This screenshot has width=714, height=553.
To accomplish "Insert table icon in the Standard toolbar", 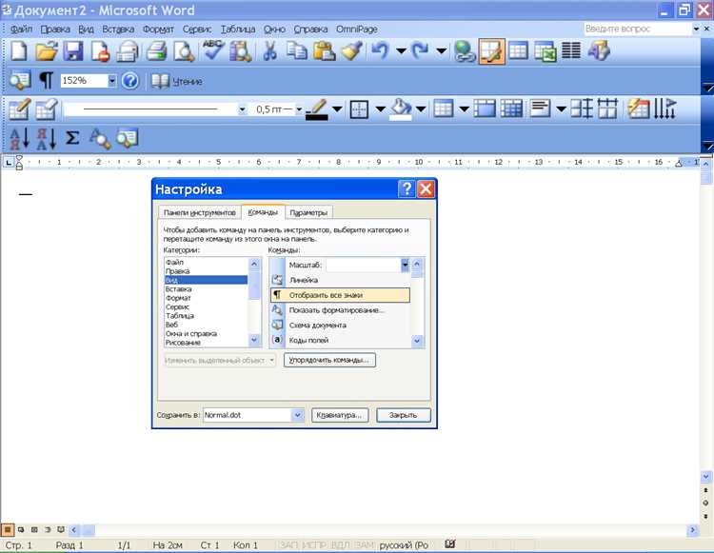I will point(518,51).
